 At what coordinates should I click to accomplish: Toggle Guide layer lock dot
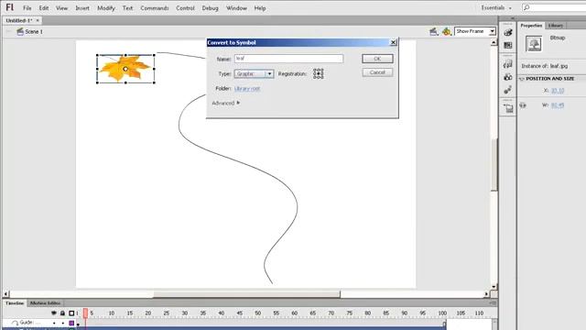pos(63,323)
